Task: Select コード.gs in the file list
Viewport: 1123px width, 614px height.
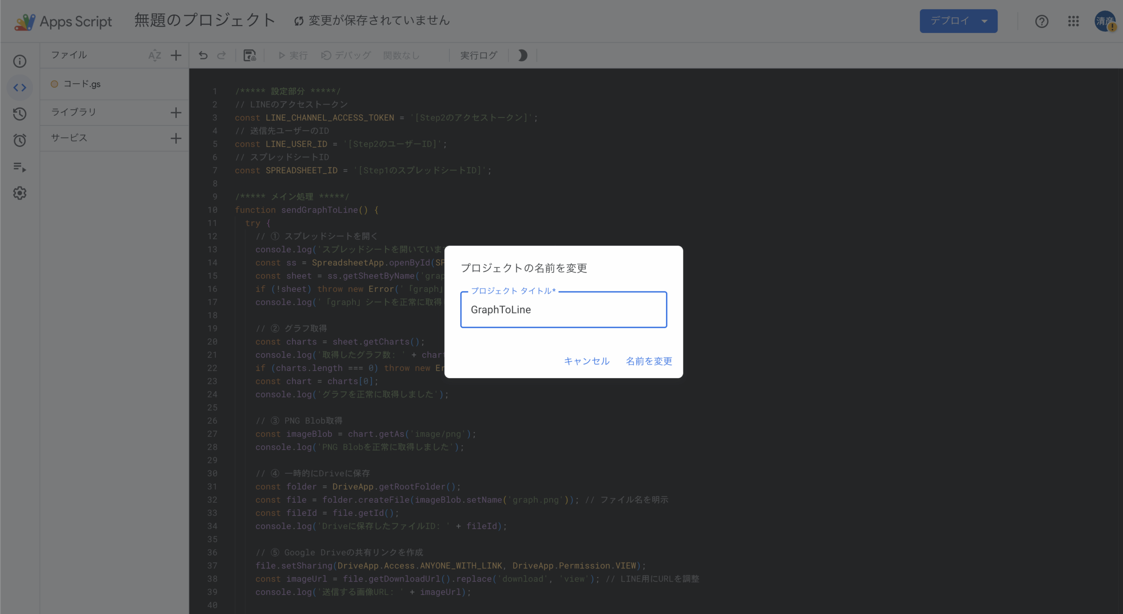Action: [82, 84]
